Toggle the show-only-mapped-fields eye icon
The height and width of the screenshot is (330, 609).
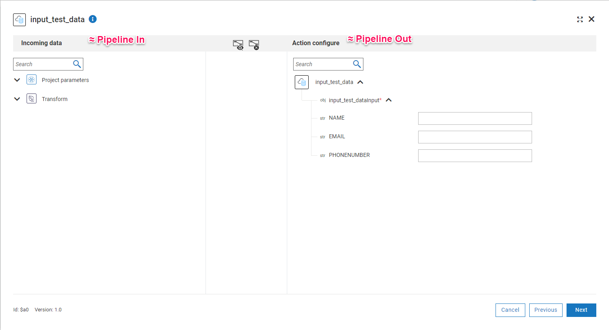[x=238, y=45]
